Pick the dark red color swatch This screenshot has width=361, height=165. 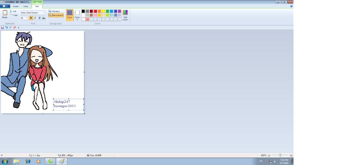pyautogui.click(x=91, y=11)
